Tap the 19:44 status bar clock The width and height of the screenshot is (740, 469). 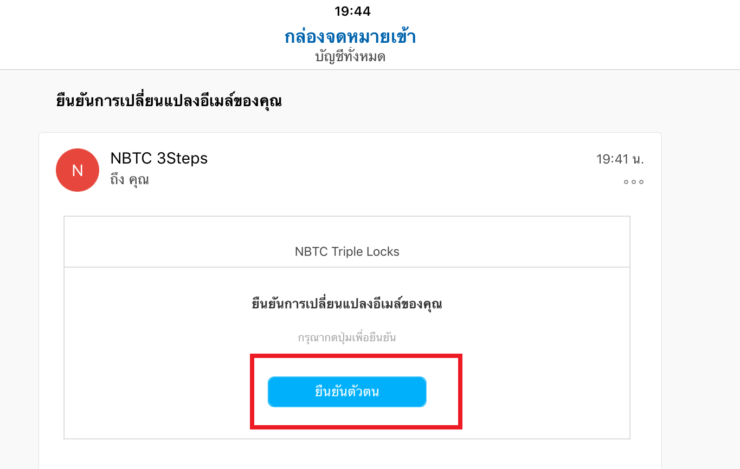352,11
